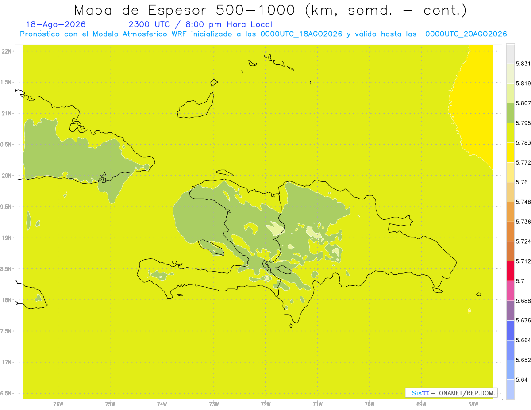Viewport: 531px width, 410px height.
Task: Click the longitude label '69W'
Action: point(421,404)
